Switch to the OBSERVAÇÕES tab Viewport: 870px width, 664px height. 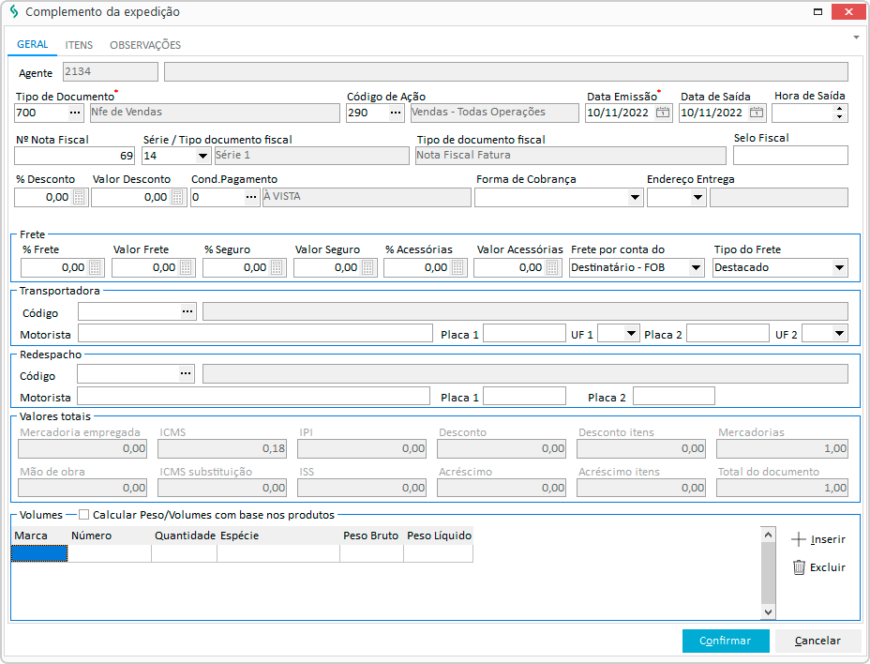(x=145, y=45)
